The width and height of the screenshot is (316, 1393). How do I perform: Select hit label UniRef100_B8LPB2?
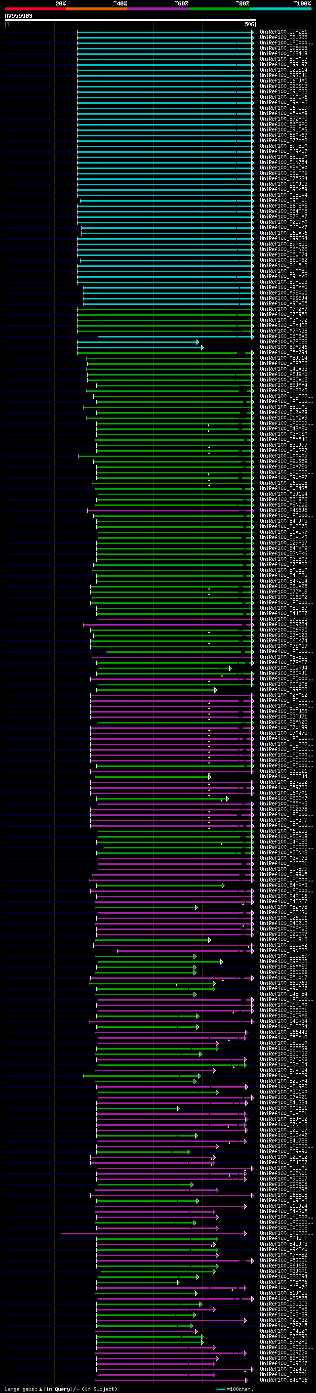coord(283,260)
